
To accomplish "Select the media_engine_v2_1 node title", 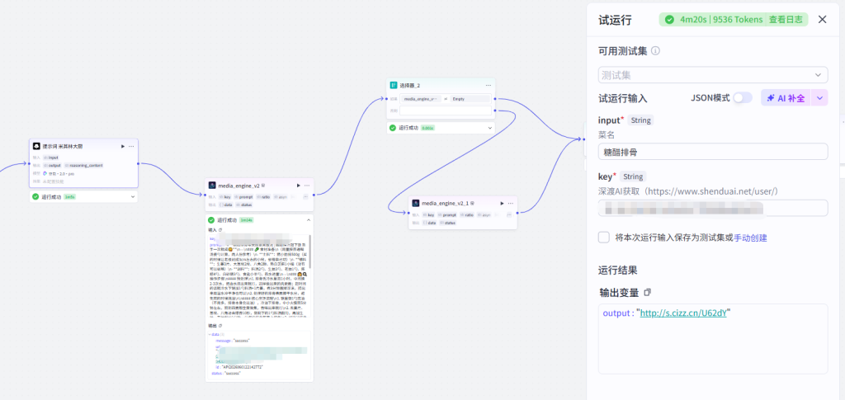I will 445,204.
